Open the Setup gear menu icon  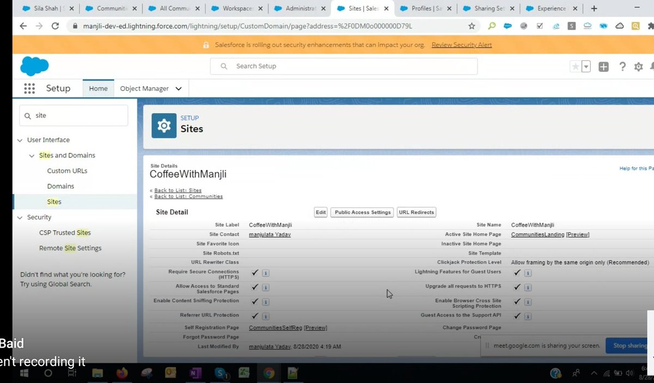638,66
